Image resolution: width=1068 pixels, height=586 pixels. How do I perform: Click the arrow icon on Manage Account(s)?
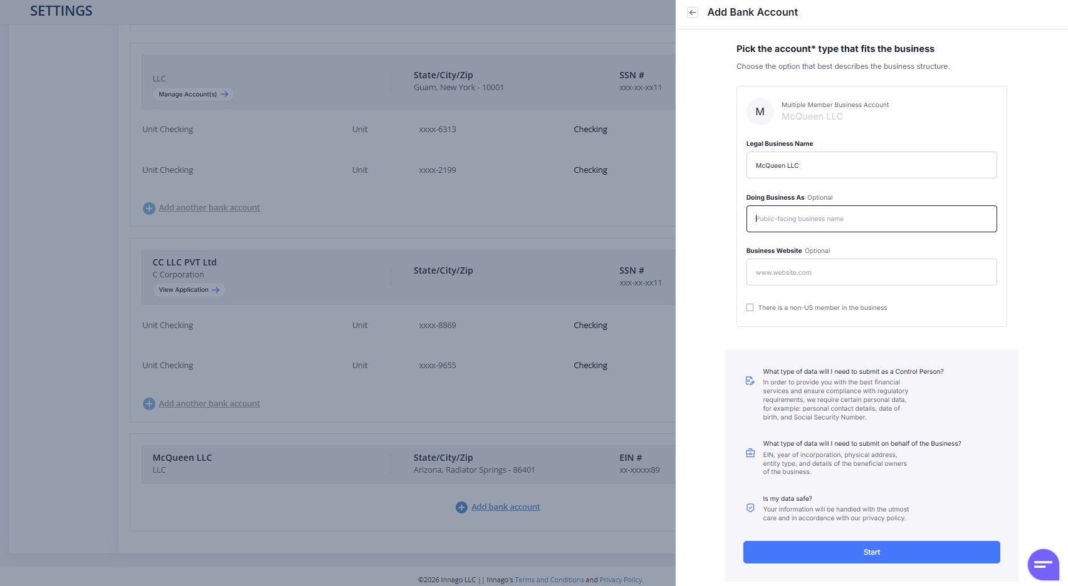click(224, 95)
